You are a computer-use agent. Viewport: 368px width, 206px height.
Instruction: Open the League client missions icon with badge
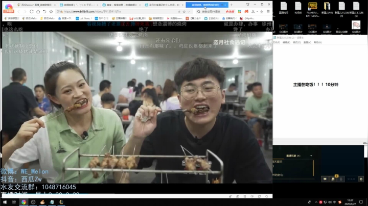pyautogui.click(x=333, y=179)
